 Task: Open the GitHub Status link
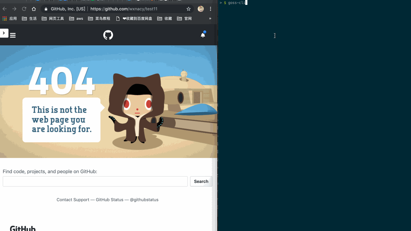[110, 200]
